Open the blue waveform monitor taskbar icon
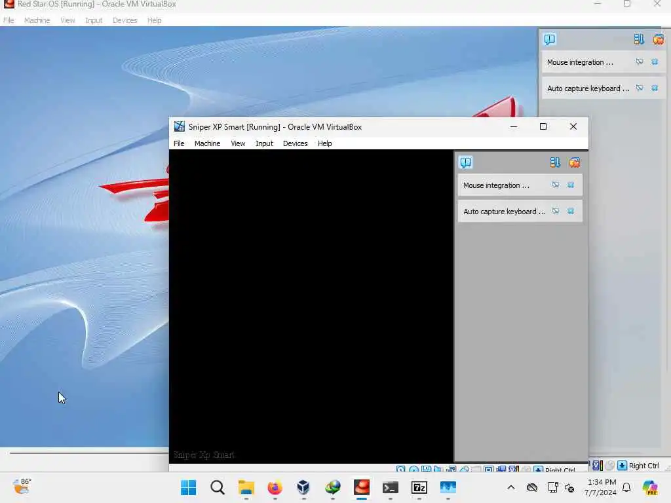Viewport: 671px width, 503px height. click(448, 487)
